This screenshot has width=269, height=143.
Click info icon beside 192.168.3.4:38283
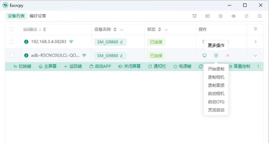[26, 42]
